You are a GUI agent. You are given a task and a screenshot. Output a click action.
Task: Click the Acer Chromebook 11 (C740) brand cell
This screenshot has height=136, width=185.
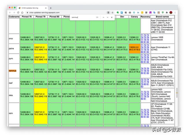pos(162,49)
